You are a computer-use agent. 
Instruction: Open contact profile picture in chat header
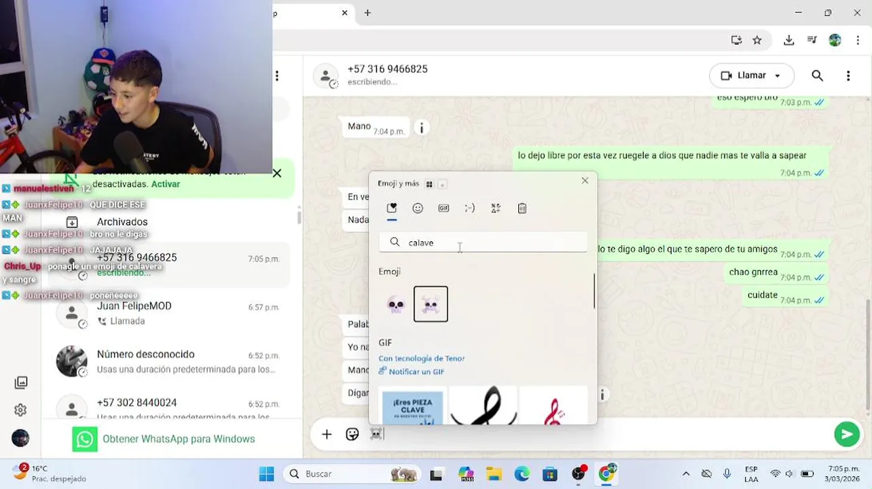coord(326,76)
